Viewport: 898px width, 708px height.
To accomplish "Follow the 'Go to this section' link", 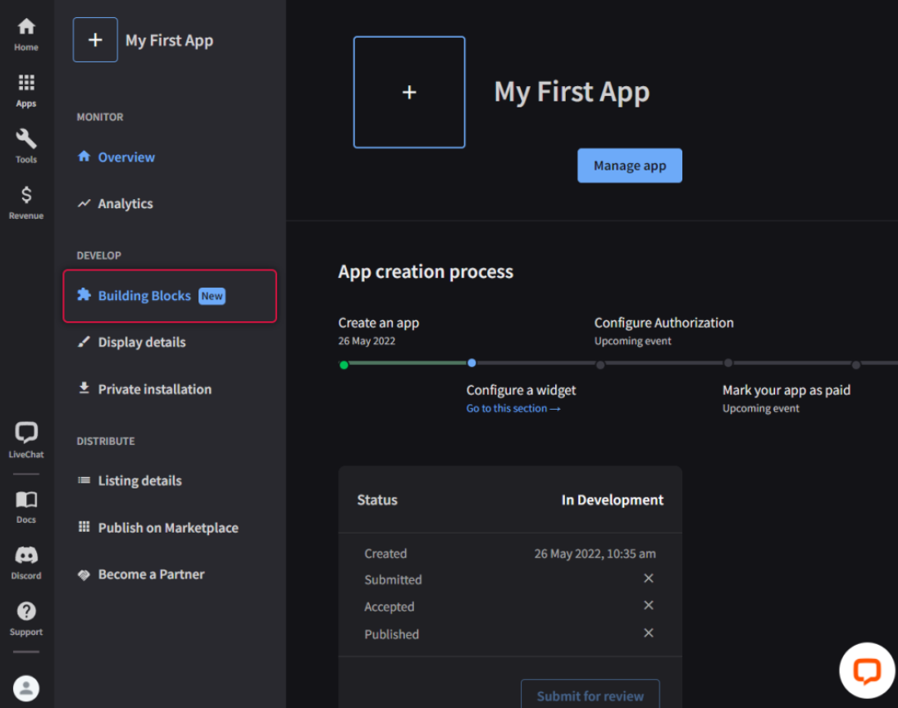I will tap(513, 409).
